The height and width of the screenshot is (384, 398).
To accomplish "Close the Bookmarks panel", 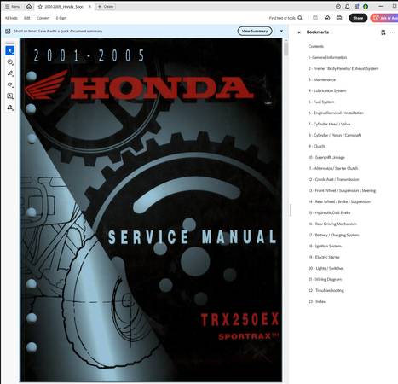I will point(299,32).
